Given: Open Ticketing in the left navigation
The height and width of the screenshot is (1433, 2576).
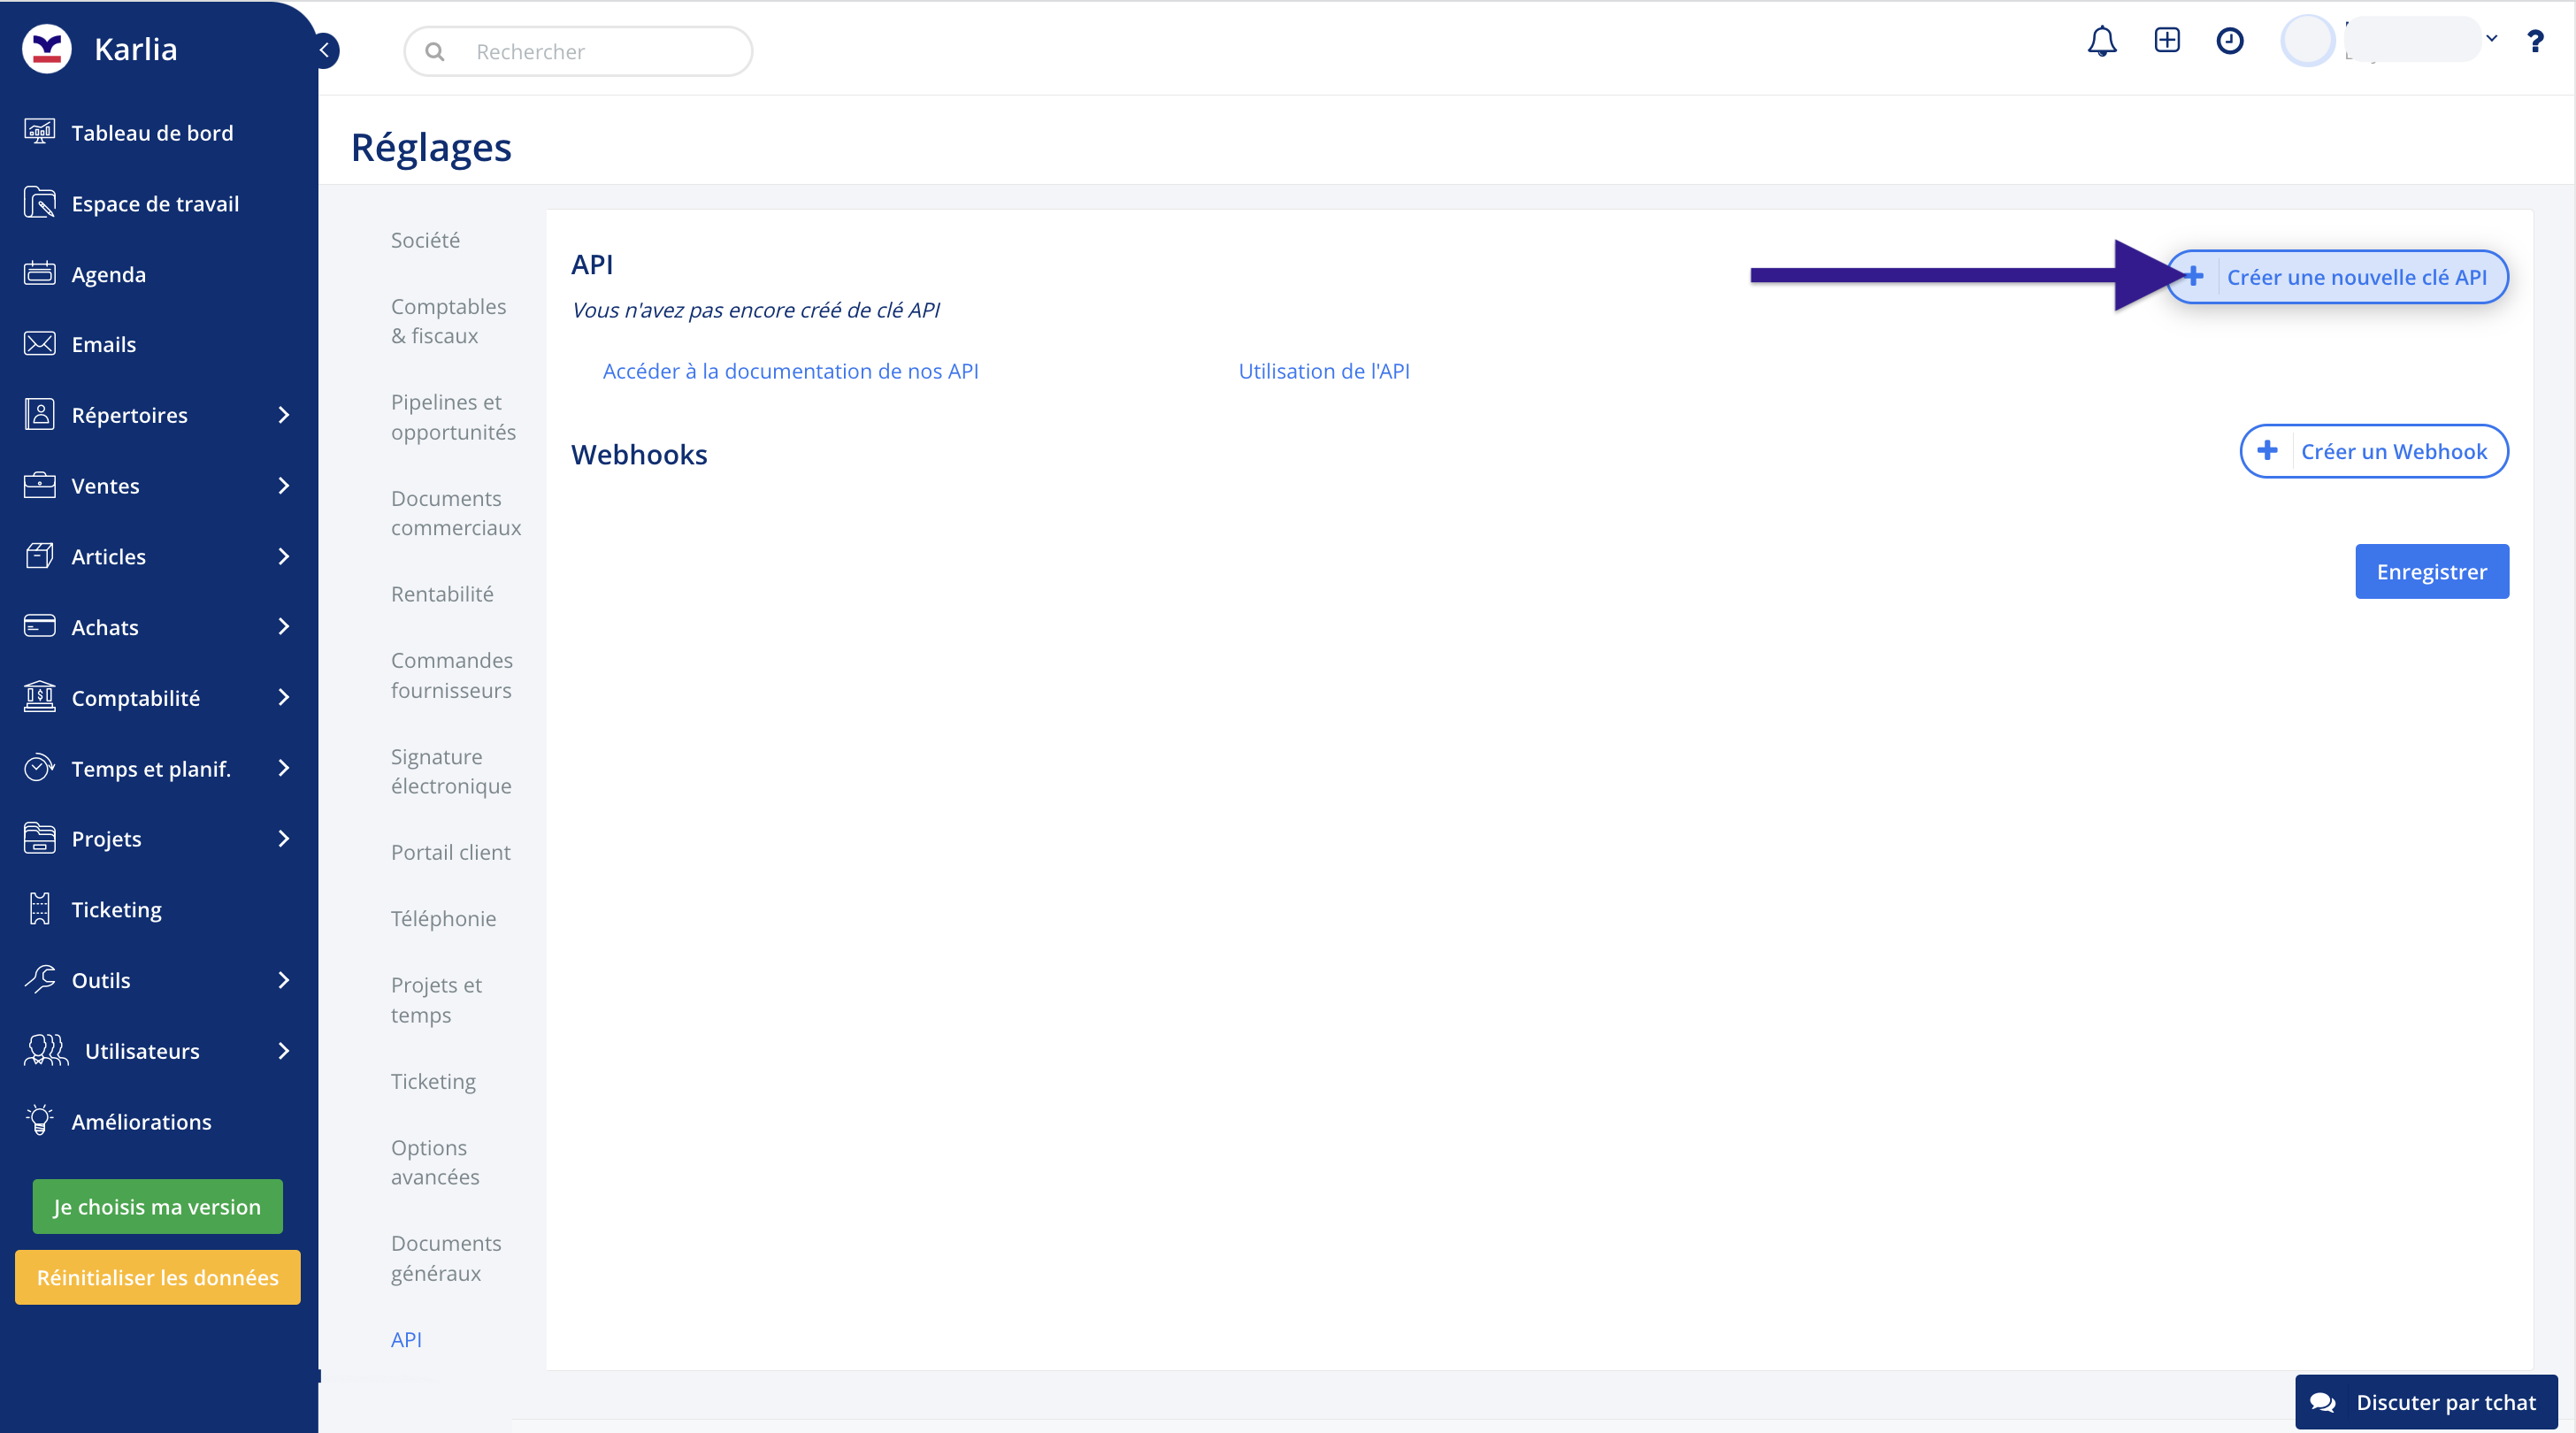Looking at the screenshot, I should click(x=116, y=909).
